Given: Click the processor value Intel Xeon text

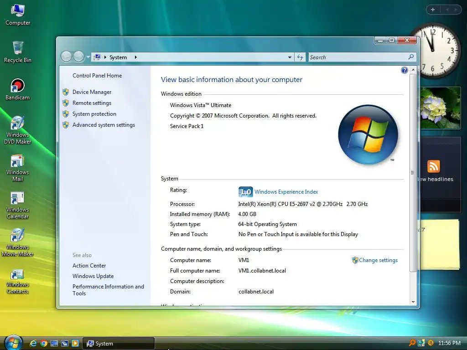Looking at the screenshot, I should pyautogui.click(x=303, y=204).
